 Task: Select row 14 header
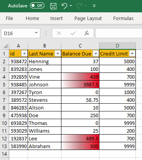[x=5, y=154]
